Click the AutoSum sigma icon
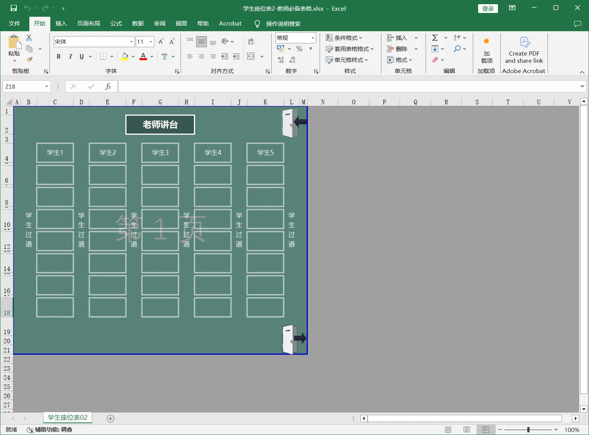The image size is (589, 435). click(435, 38)
